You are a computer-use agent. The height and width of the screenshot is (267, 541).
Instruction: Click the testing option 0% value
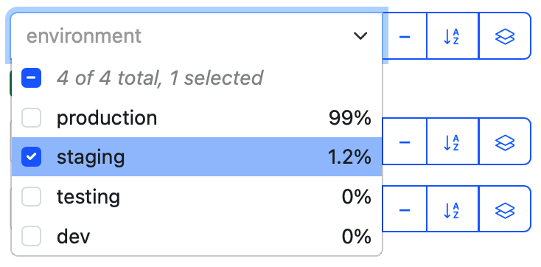point(357,197)
